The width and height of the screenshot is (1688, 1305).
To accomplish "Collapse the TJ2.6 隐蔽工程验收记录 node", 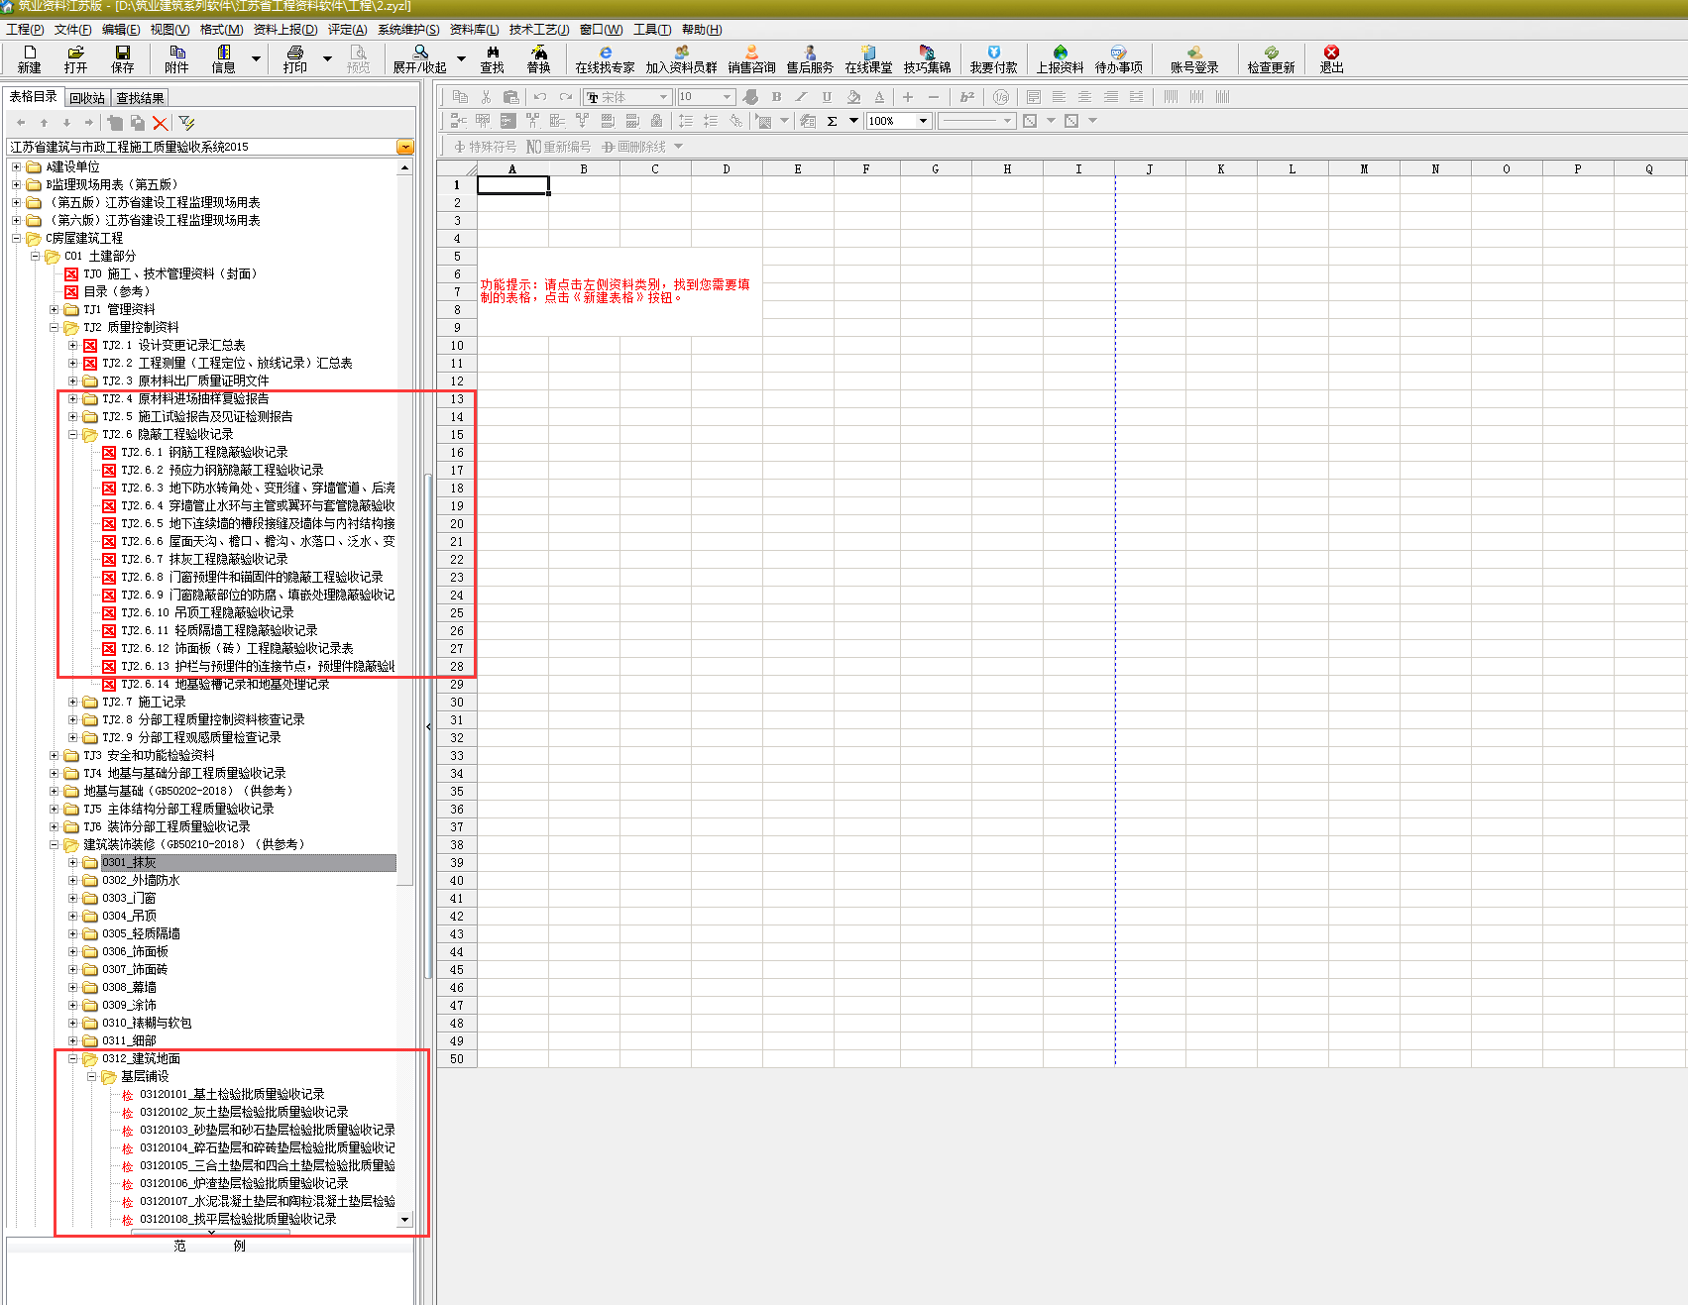I will pos(72,434).
